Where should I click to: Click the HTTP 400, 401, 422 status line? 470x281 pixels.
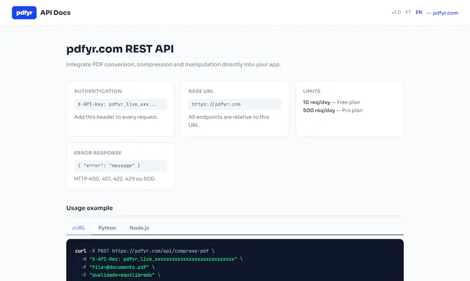tap(115, 179)
